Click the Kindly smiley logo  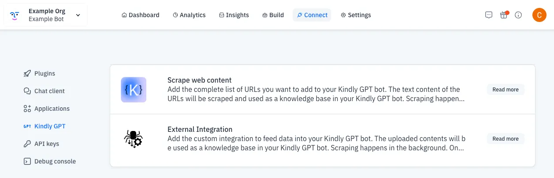(x=15, y=15)
